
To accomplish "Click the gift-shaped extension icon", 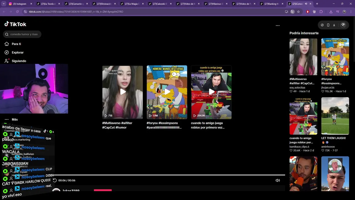I will point(314,12).
